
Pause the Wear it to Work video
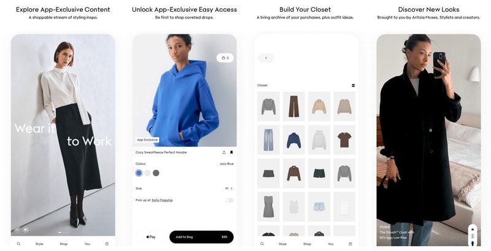18,230
